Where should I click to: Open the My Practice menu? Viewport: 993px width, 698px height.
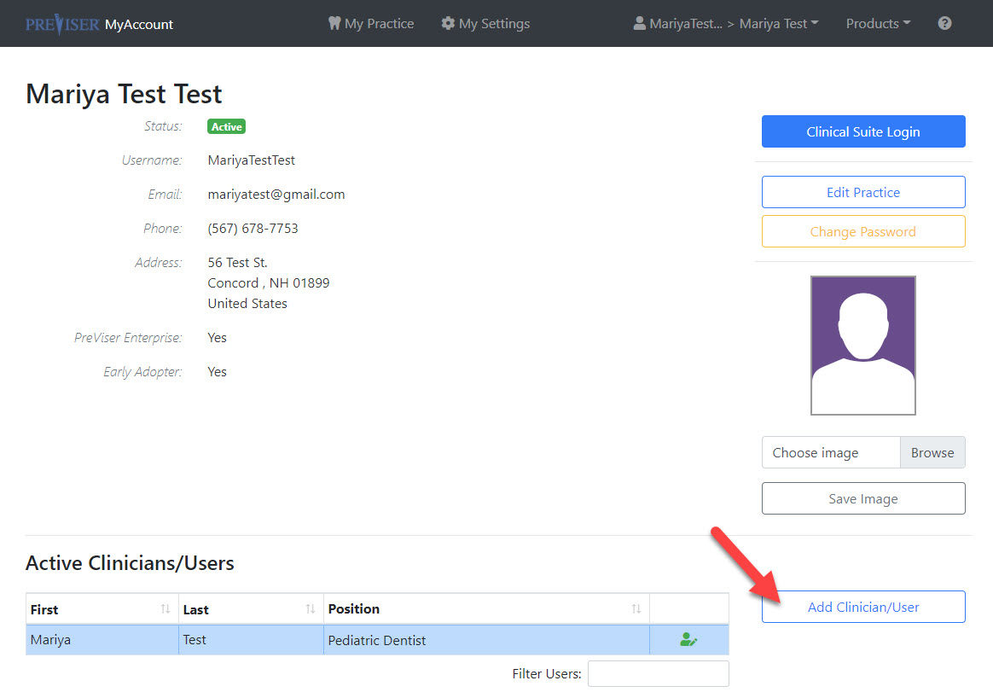point(370,23)
